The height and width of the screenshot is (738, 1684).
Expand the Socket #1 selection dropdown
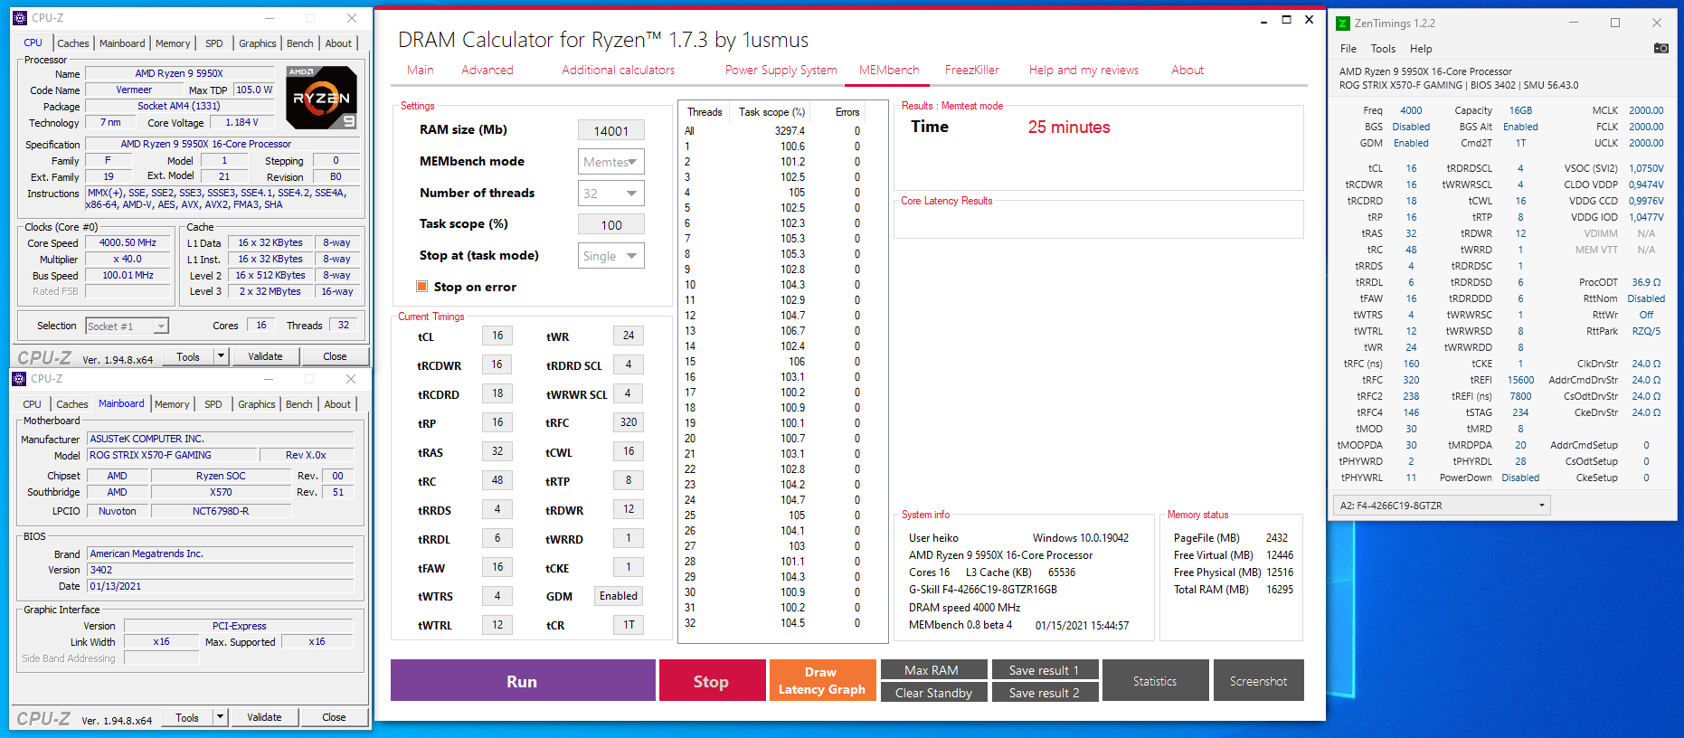161,326
